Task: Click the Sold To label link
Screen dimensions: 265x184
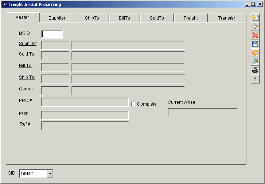Action: pos(27,54)
